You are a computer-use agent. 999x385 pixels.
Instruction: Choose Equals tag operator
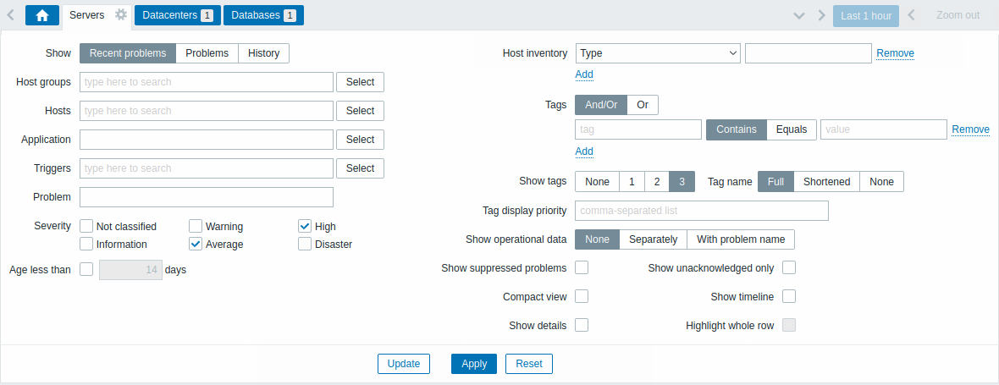click(792, 129)
